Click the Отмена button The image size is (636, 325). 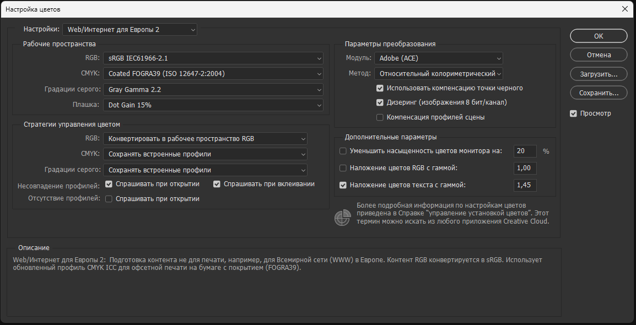[x=599, y=55]
